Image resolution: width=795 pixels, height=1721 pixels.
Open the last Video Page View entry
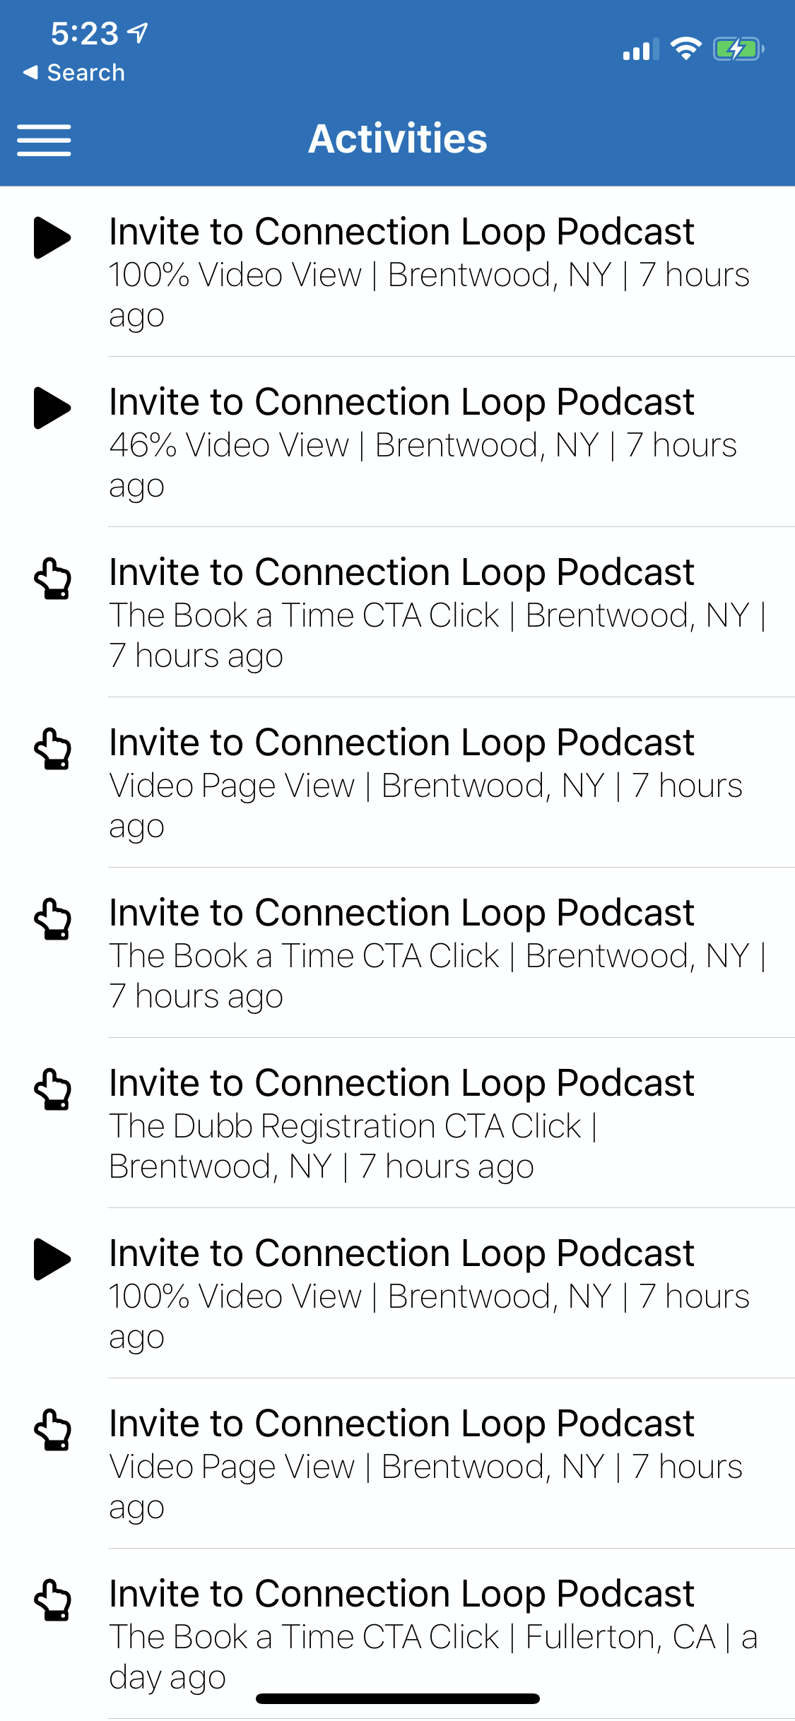coord(424,1464)
